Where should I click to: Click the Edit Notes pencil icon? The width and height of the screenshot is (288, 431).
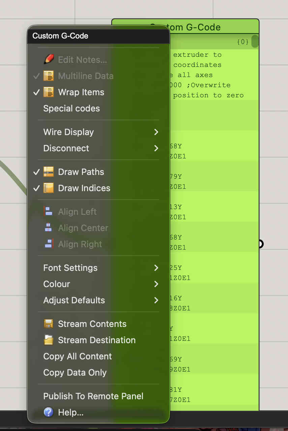pos(49,60)
